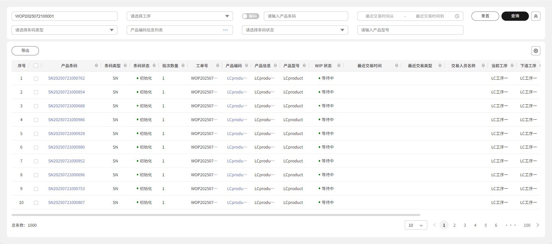552x244 pixels.
Task: Check row SN20250721000753 checkbox
Action: [36, 189]
